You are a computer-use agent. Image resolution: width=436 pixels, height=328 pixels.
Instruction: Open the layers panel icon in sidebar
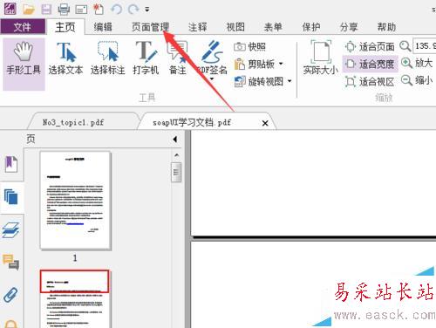click(x=11, y=229)
